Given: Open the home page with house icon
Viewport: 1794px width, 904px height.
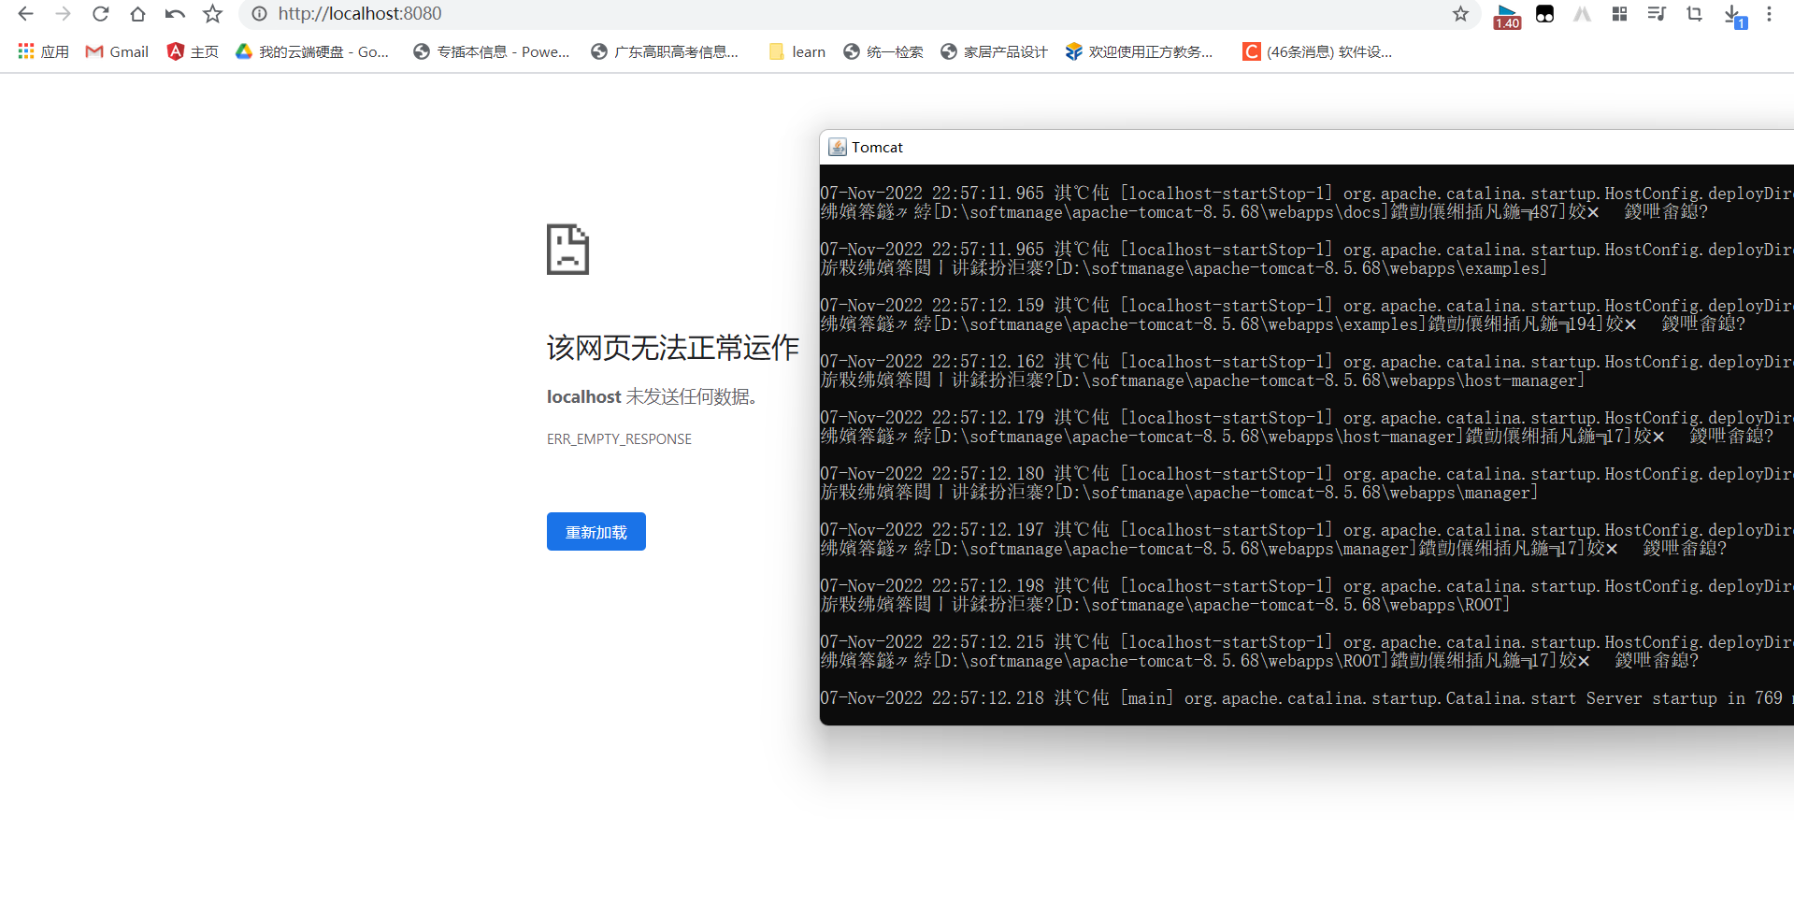Looking at the screenshot, I should point(137,14).
